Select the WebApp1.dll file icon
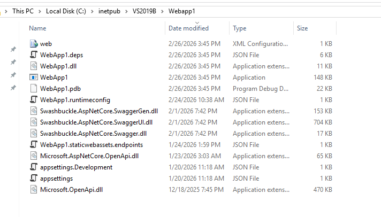 coord(34,66)
